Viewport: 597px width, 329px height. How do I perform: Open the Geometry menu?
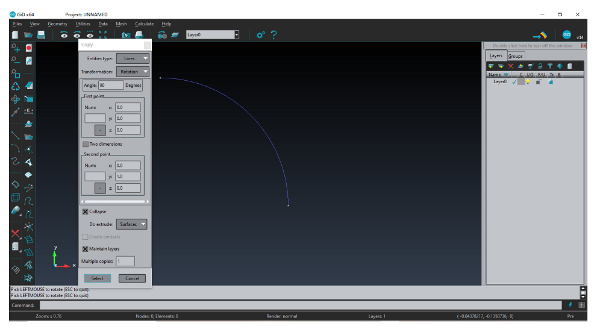click(57, 23)
